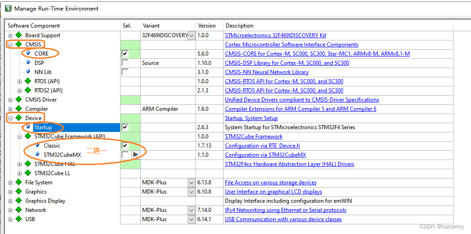
Task: Click the Network green diamond icon
Action: click(x=18, y=210)
